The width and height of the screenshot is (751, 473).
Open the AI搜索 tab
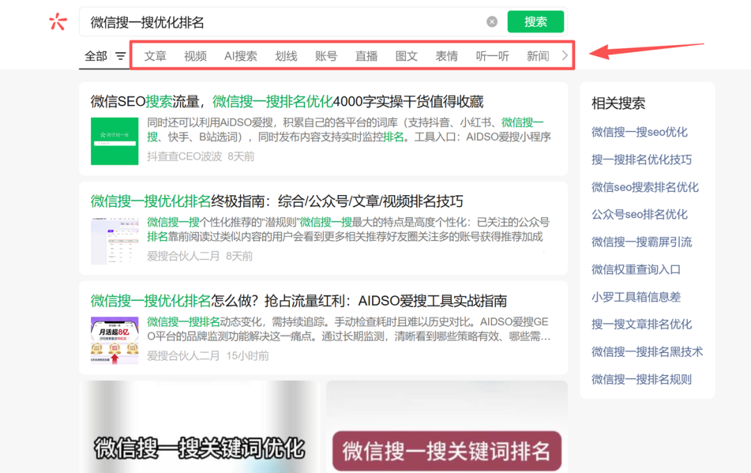(x=241, y=56)
